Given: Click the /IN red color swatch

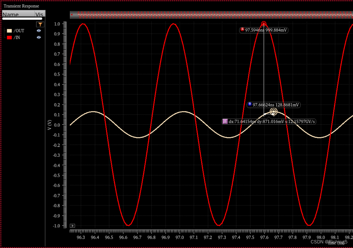Looking at the screenshot, I should tap(9, 38).
